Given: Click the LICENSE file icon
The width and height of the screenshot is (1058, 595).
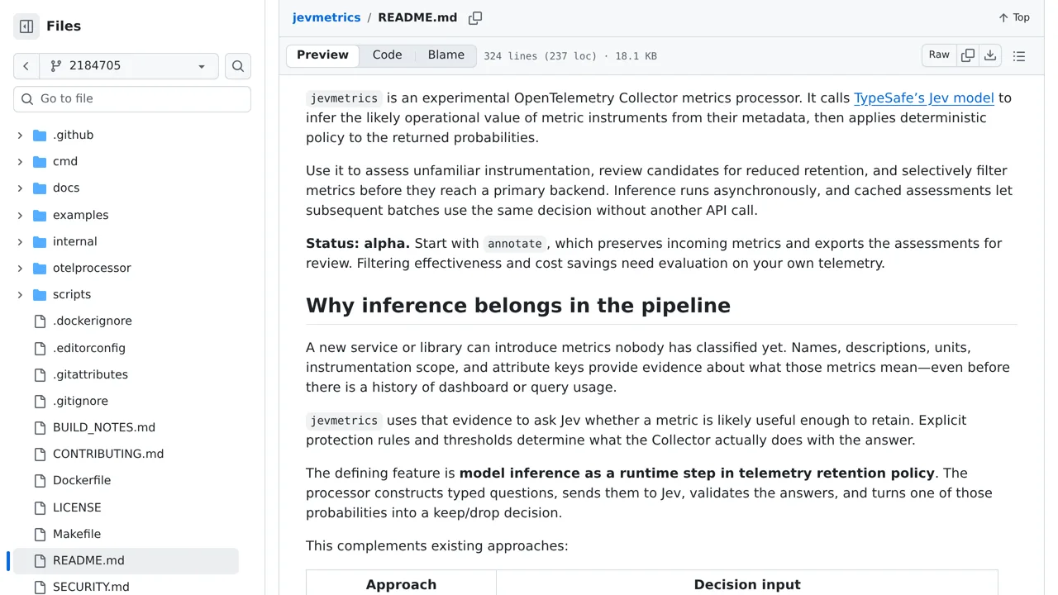Looking at the screenshot, I should click(40, 507).
